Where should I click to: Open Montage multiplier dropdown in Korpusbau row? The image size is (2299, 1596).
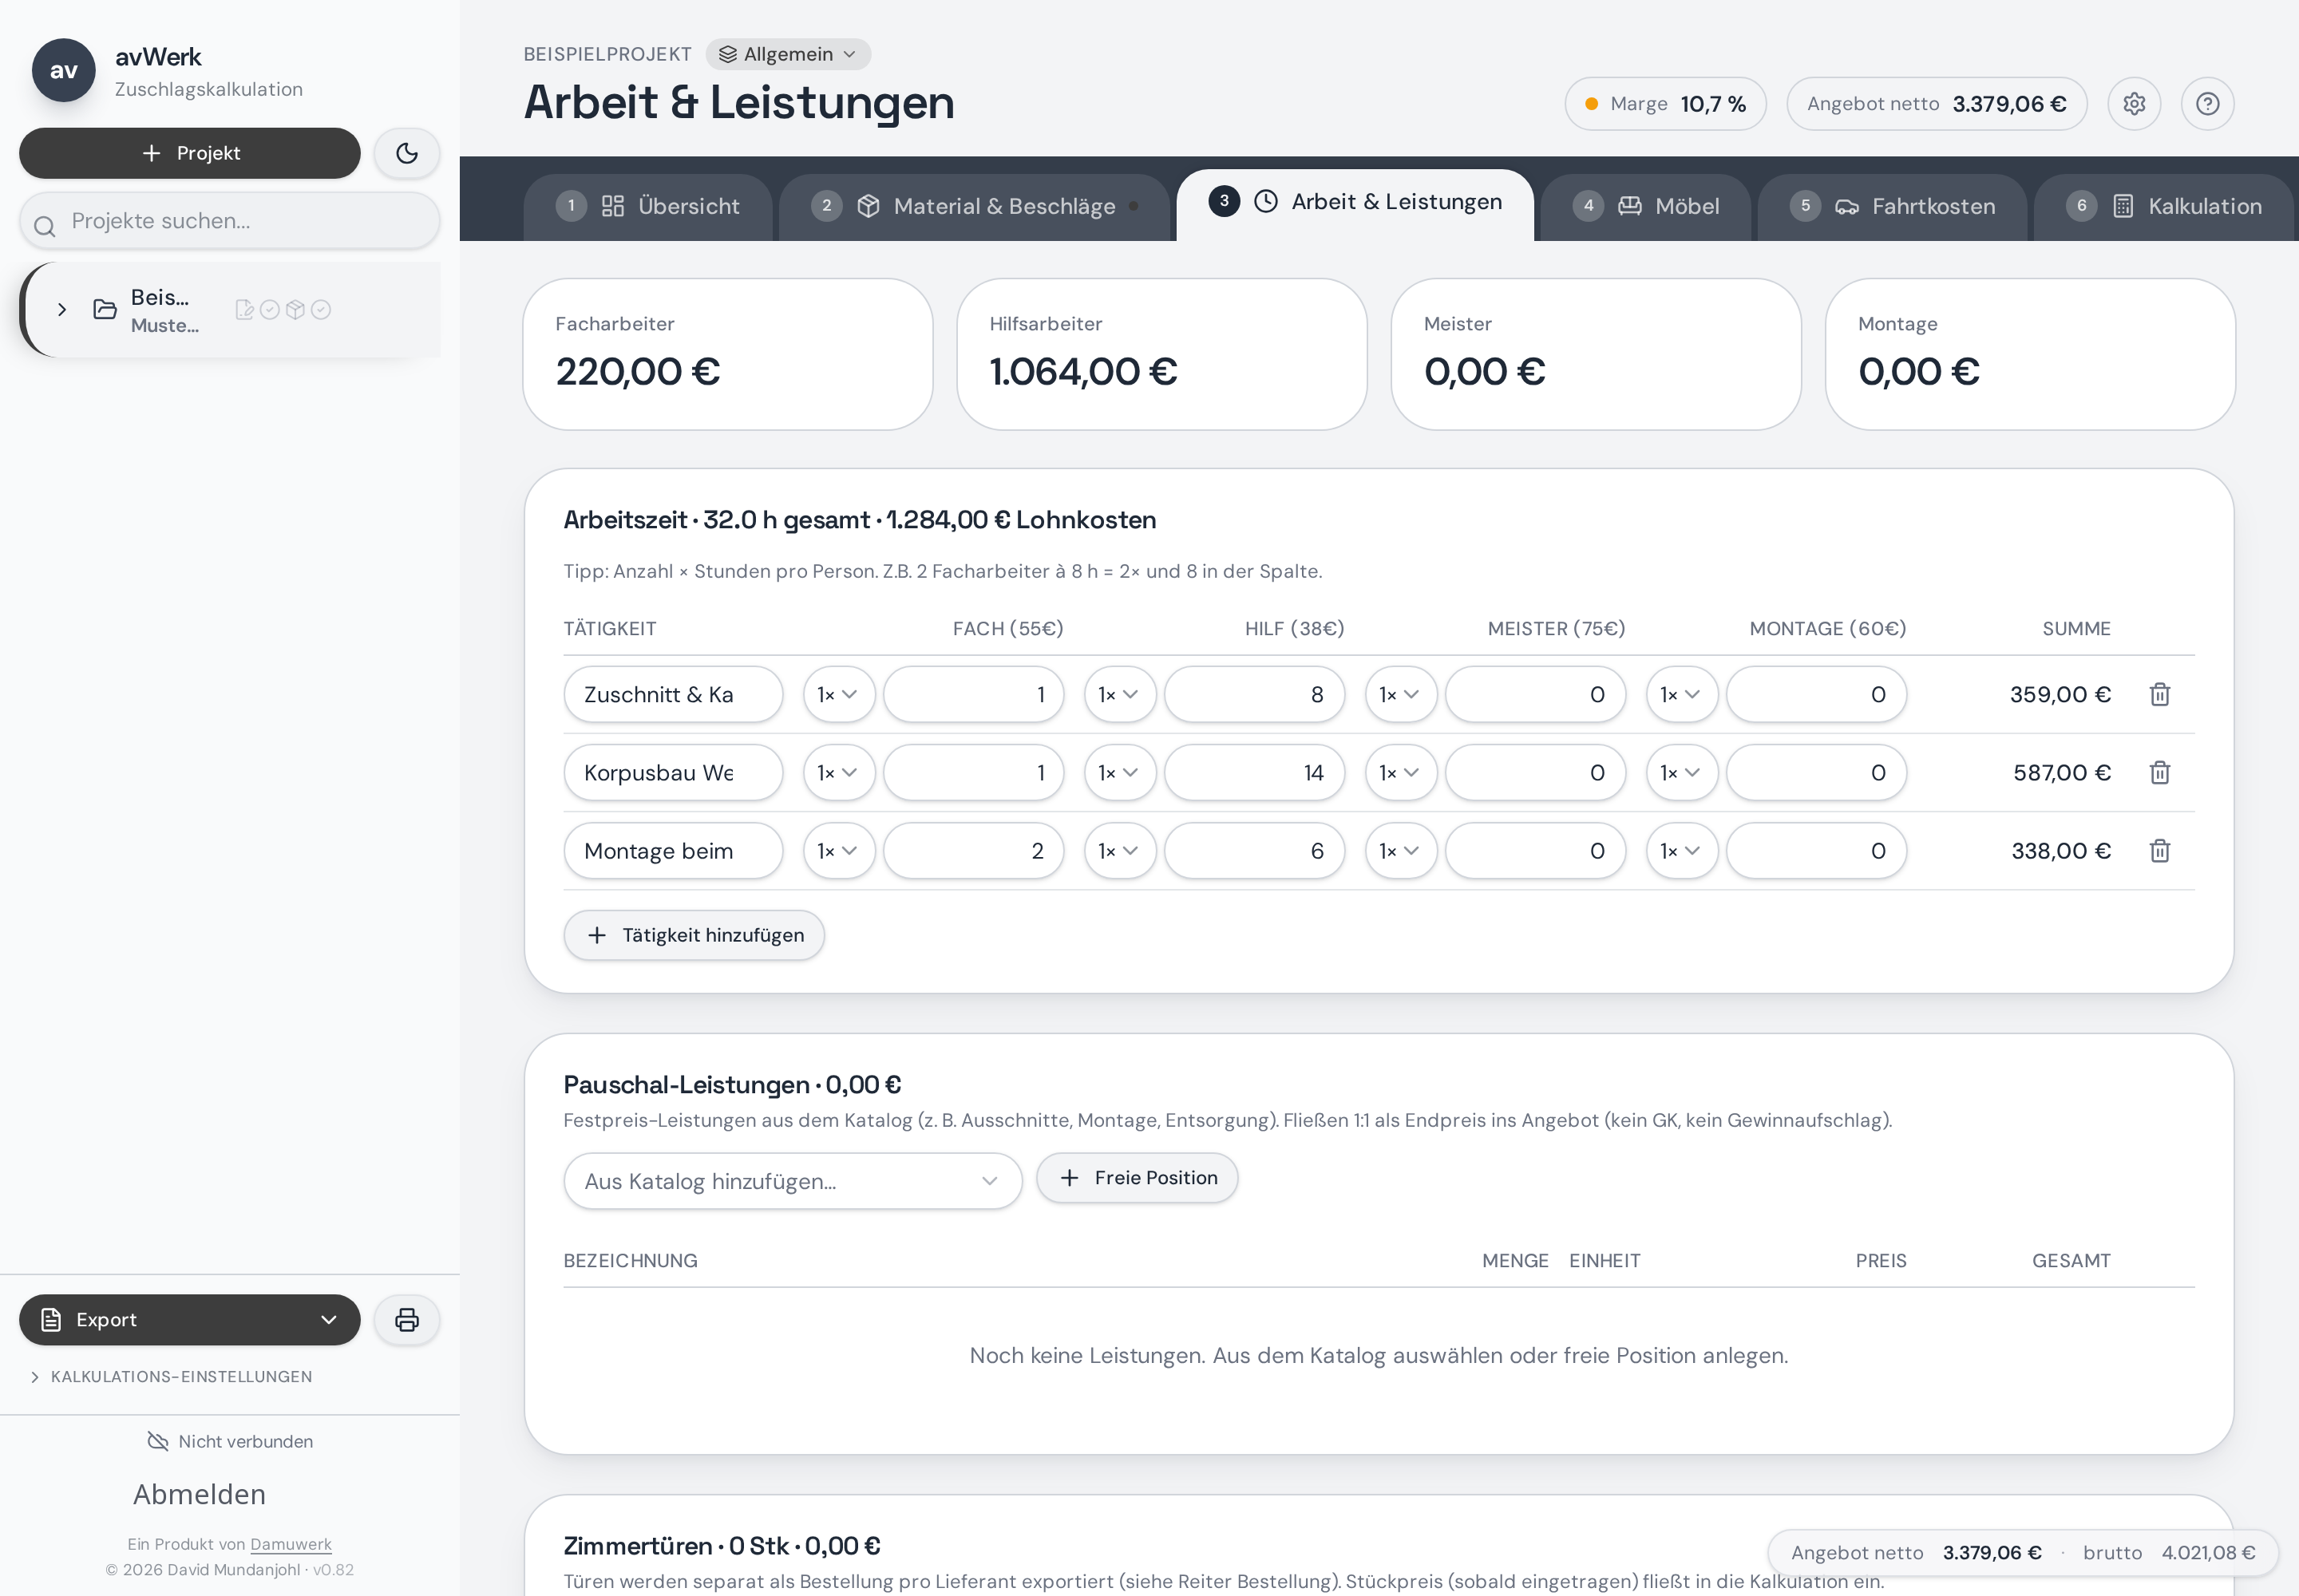click(x=1682, y=772)
